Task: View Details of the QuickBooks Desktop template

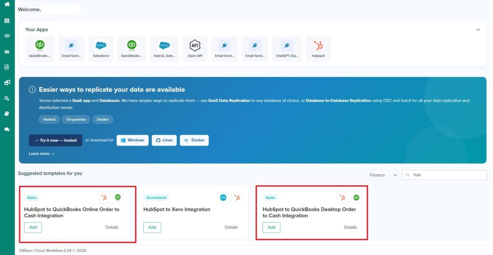Action: click(x=350, y=228)
